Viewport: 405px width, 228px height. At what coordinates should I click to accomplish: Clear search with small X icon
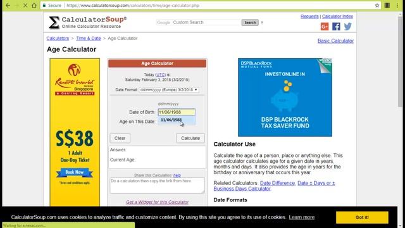point(262,23)
